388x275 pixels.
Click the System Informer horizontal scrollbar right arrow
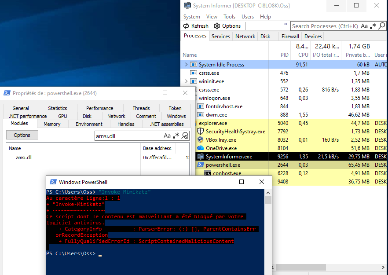[383, 268]
